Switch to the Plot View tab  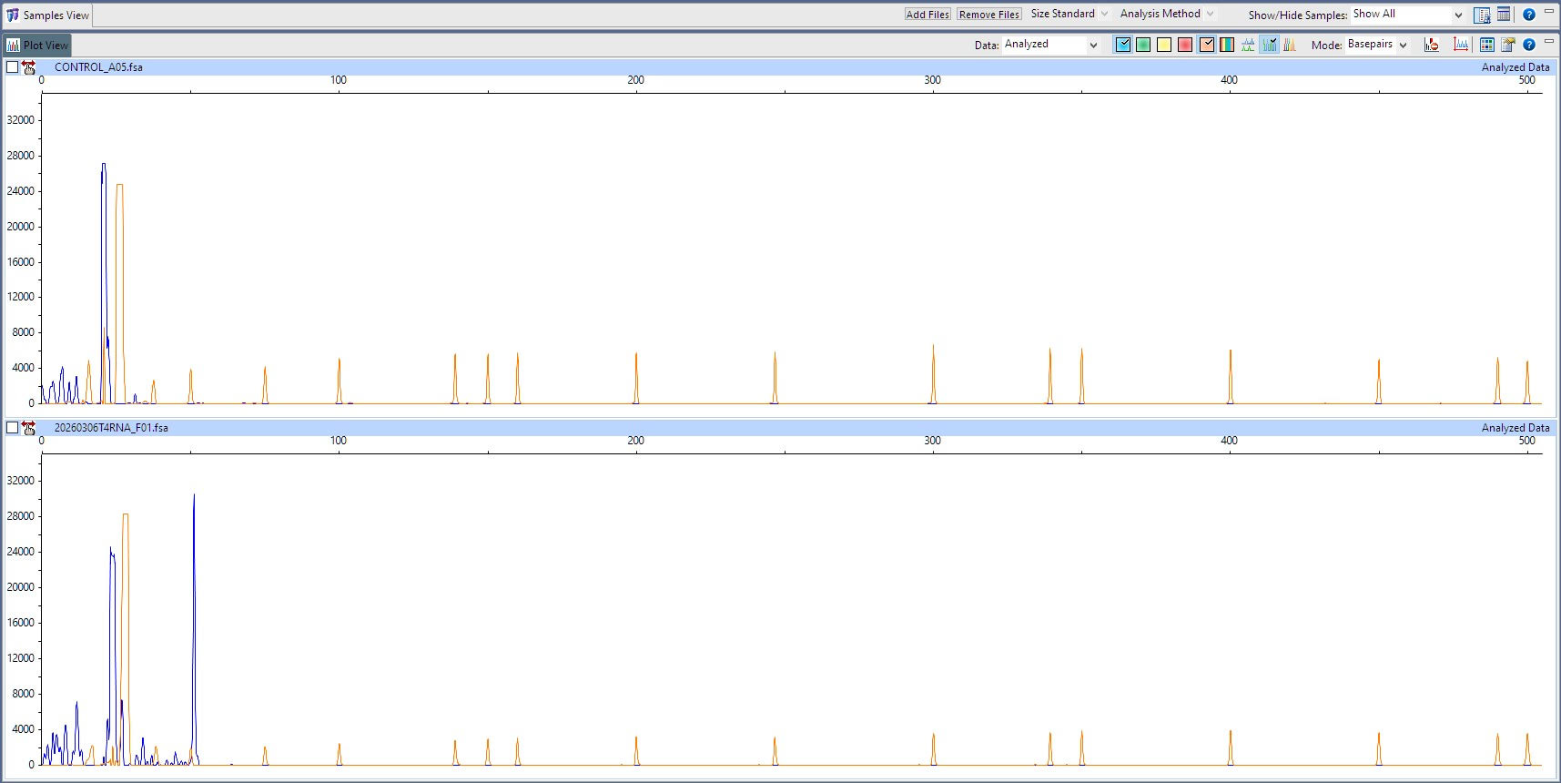click(37, 46)
